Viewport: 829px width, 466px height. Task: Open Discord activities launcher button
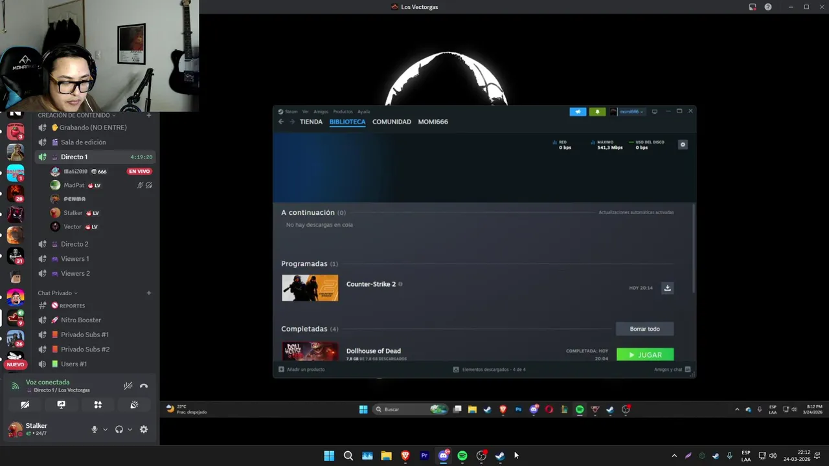[x=98, y=405]
